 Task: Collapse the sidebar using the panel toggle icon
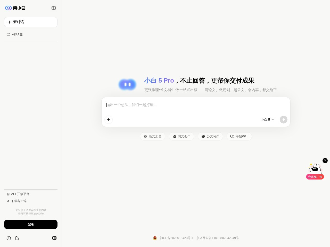tap(54, 8)
